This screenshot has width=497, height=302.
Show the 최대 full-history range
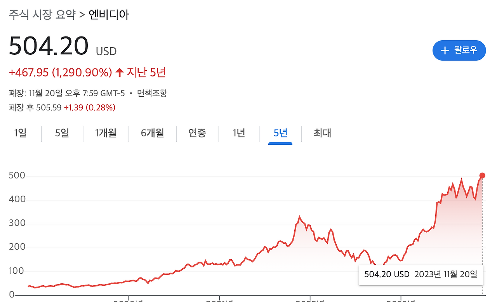click(x=322, y=133)
